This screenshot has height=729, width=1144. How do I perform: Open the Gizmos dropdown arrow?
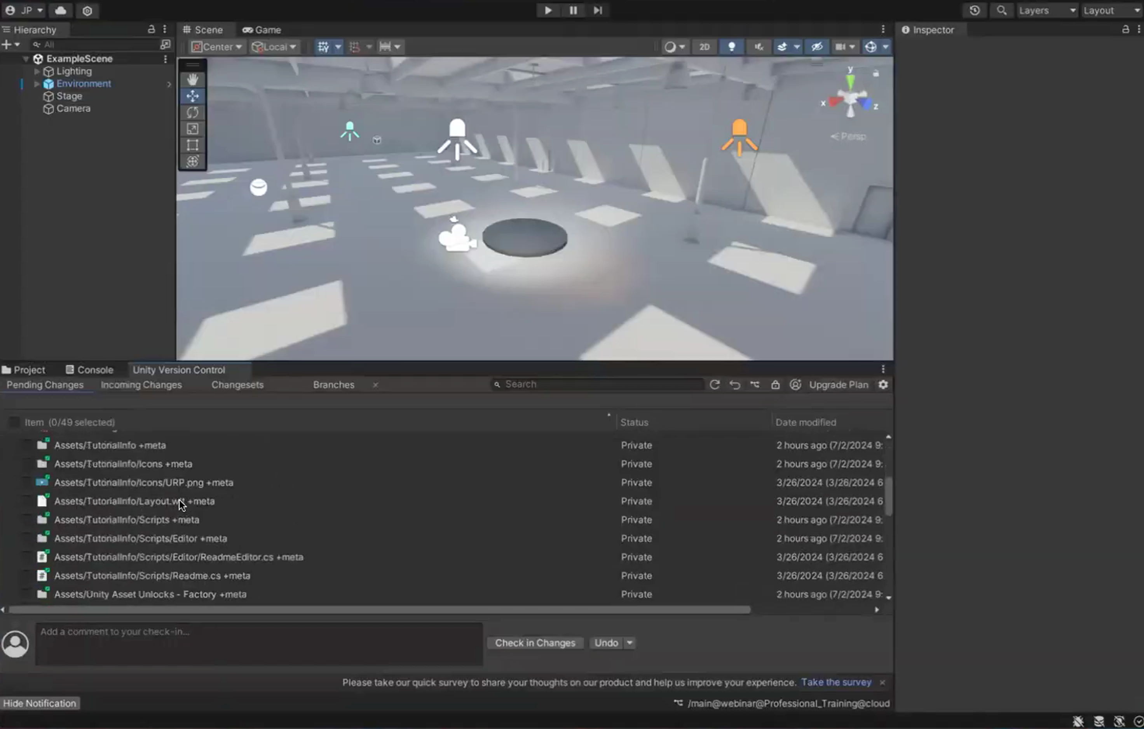tap(885, 47)
